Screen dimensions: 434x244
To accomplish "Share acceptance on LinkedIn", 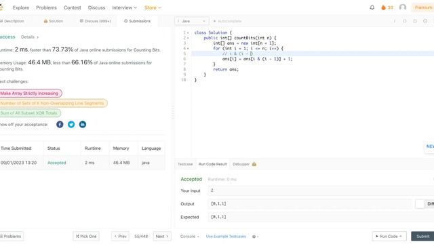I will [x=83, y=125].
